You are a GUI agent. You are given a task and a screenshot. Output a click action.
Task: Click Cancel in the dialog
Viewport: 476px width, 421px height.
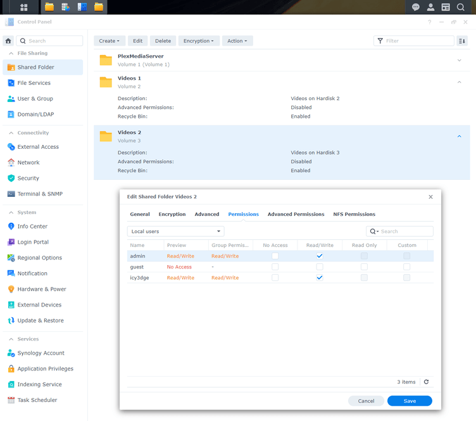click(366, 401)
